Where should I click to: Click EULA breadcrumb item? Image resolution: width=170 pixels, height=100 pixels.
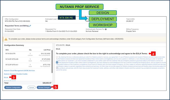point(68,45)
